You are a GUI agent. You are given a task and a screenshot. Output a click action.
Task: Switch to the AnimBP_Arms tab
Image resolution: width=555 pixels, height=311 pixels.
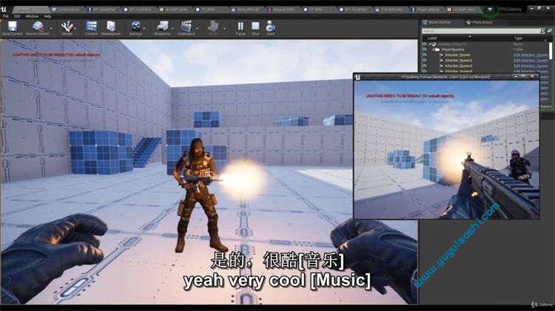point(174,10)
